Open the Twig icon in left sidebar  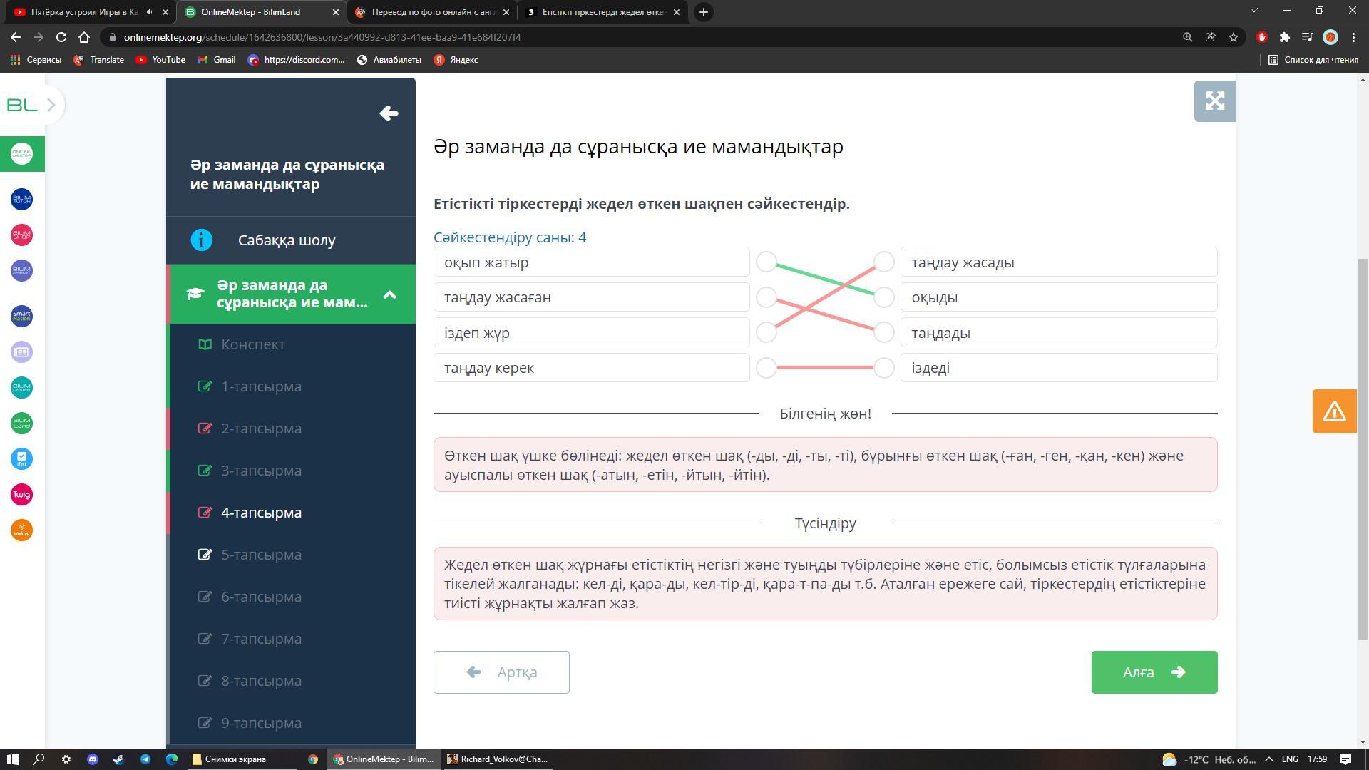(x=21, y=494)
